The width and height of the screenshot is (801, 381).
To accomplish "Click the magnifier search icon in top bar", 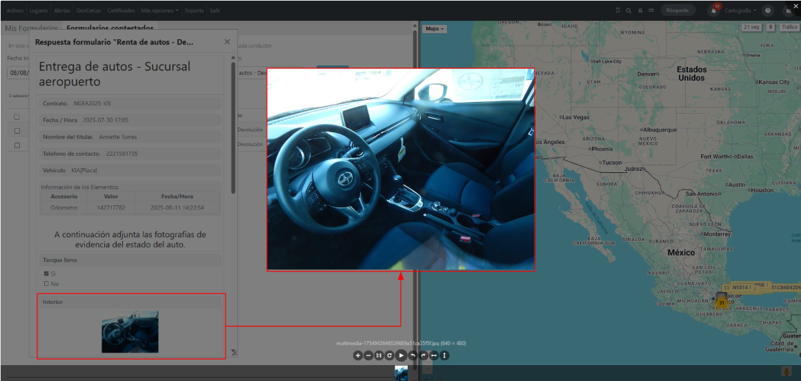I will click(629, 10).
